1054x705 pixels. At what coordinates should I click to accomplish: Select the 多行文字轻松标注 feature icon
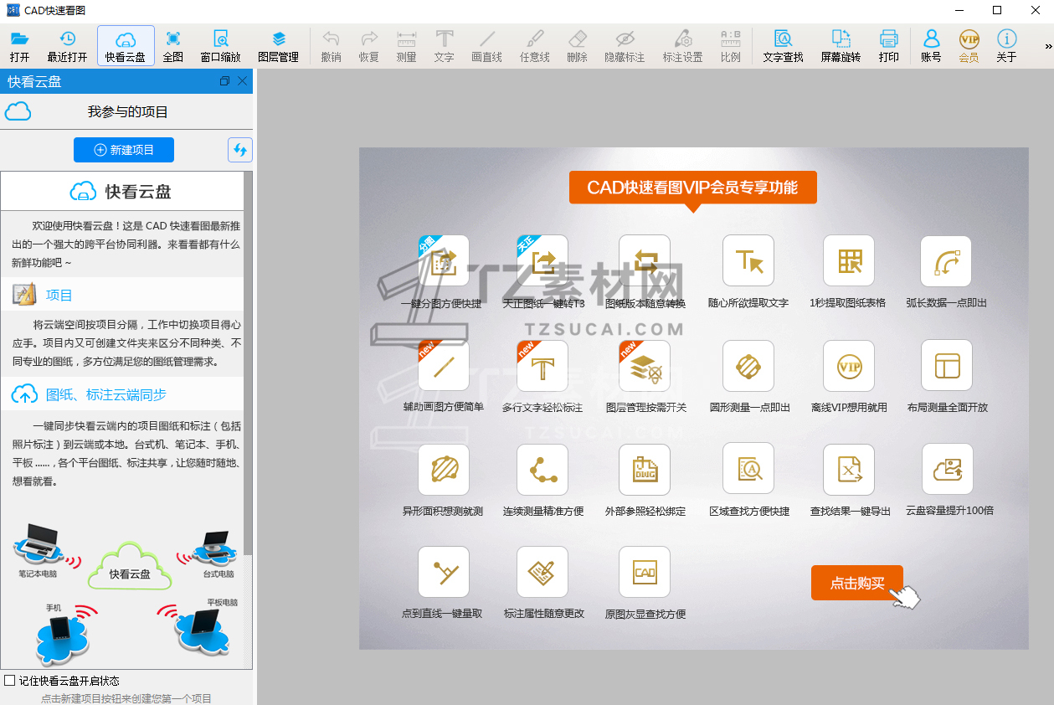[x=542, y=365]
